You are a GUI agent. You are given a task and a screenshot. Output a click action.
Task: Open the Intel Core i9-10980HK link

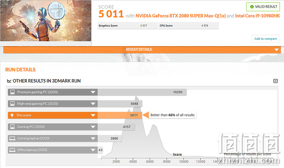[257, 16]
